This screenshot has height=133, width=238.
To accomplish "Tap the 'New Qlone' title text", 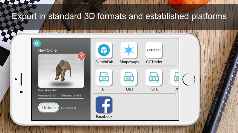I will click(47, 50).
